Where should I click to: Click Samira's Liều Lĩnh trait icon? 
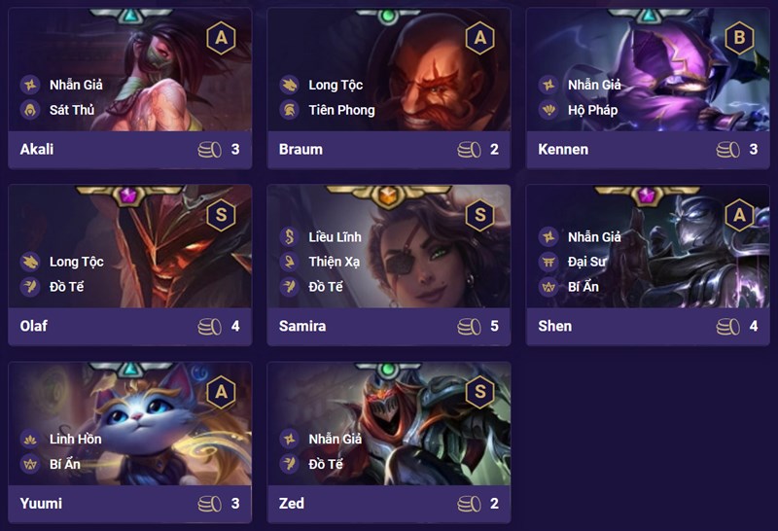tap(289, 236)
